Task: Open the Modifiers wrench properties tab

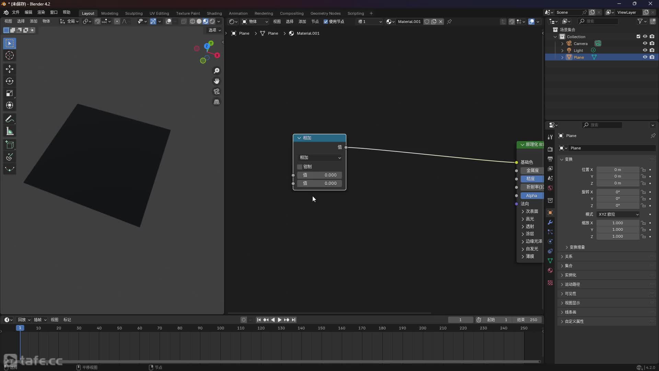Action: point(550,222)
